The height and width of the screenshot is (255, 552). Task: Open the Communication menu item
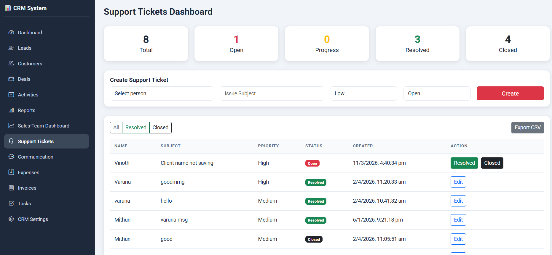pos(47,157)
